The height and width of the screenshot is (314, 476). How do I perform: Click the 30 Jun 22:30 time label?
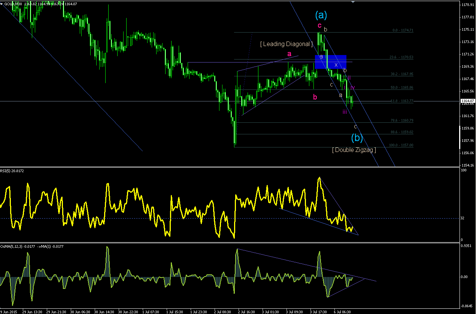point(128,311)
